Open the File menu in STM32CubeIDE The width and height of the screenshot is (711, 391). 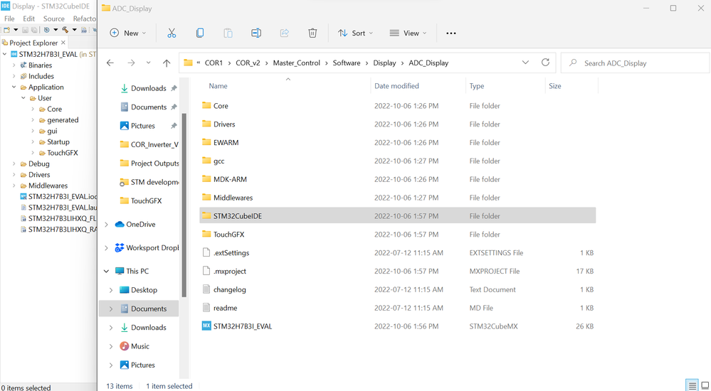tap(9, 18)
